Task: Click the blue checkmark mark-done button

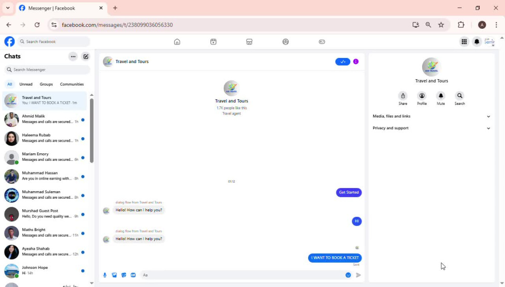Action: point(343,62)
